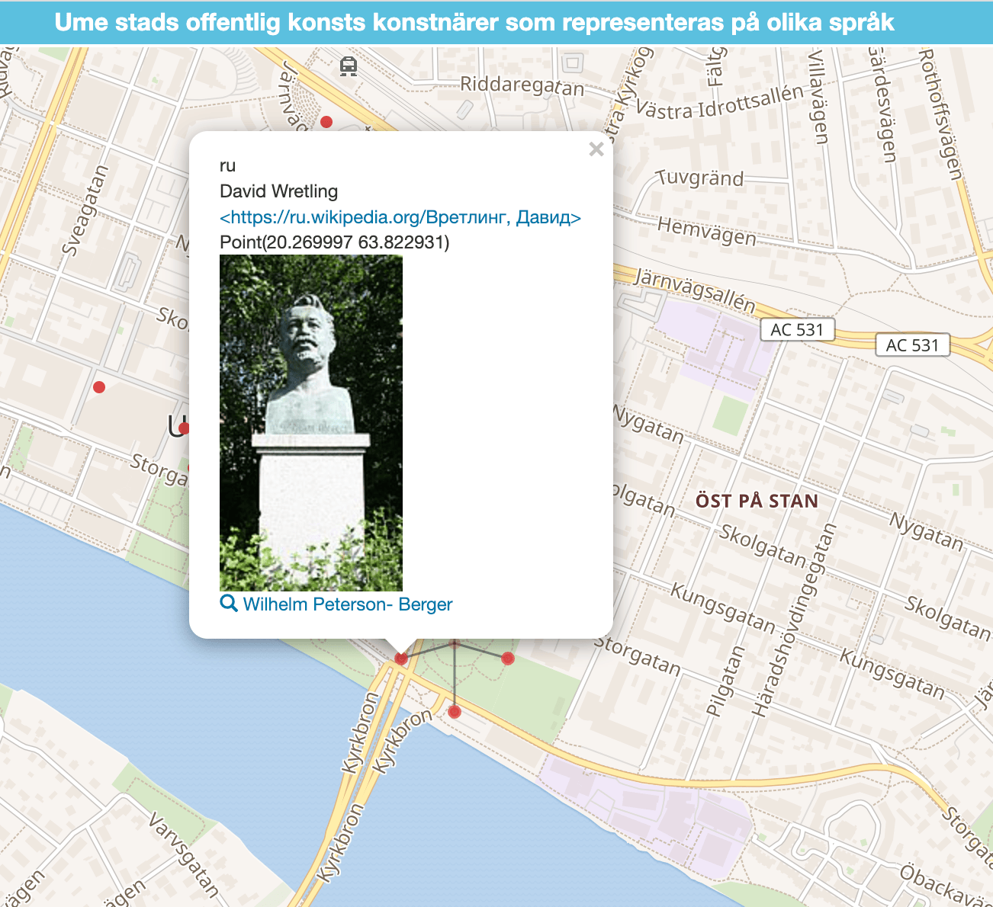Click the magnifier icon beside Wilhelm Peterson-Berger
993x907 pixels.
coord(228,604)
